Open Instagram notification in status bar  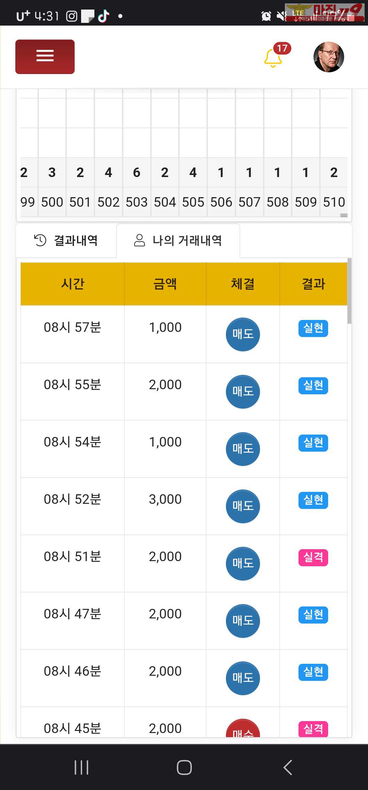coord(72,16)
